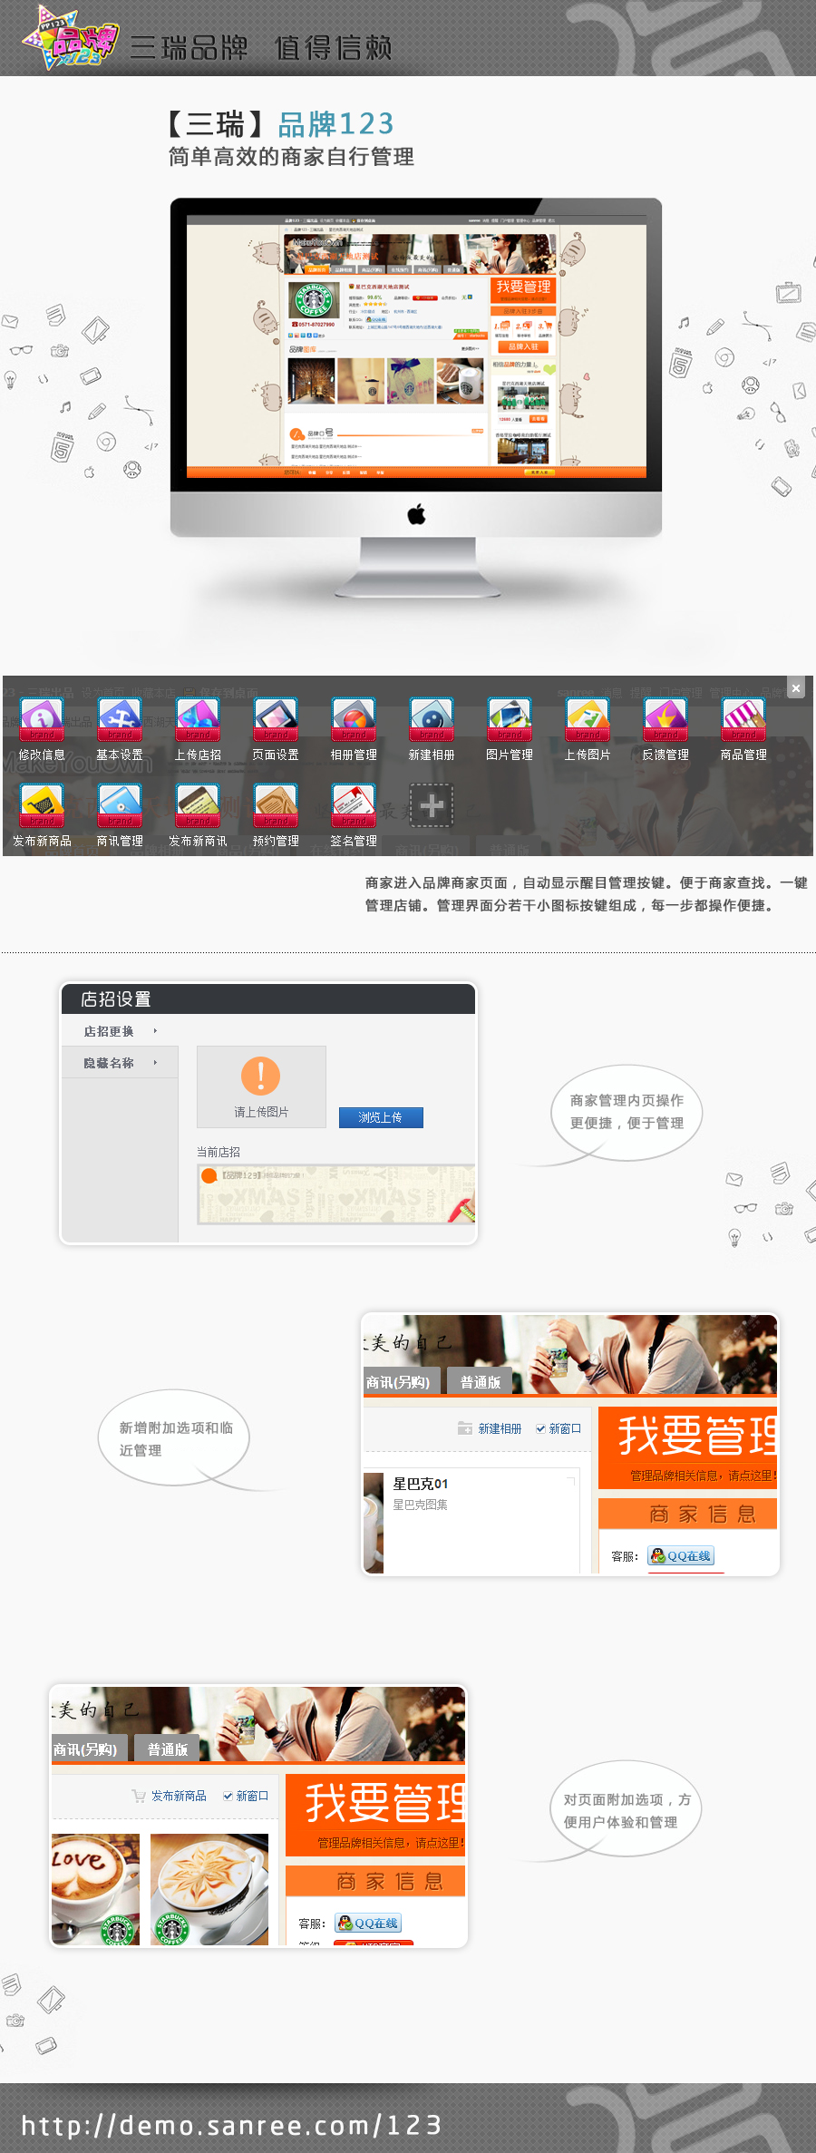Open the 页面设置 icon
This screenshot has height=2153, width=816.
click(276, 720)
